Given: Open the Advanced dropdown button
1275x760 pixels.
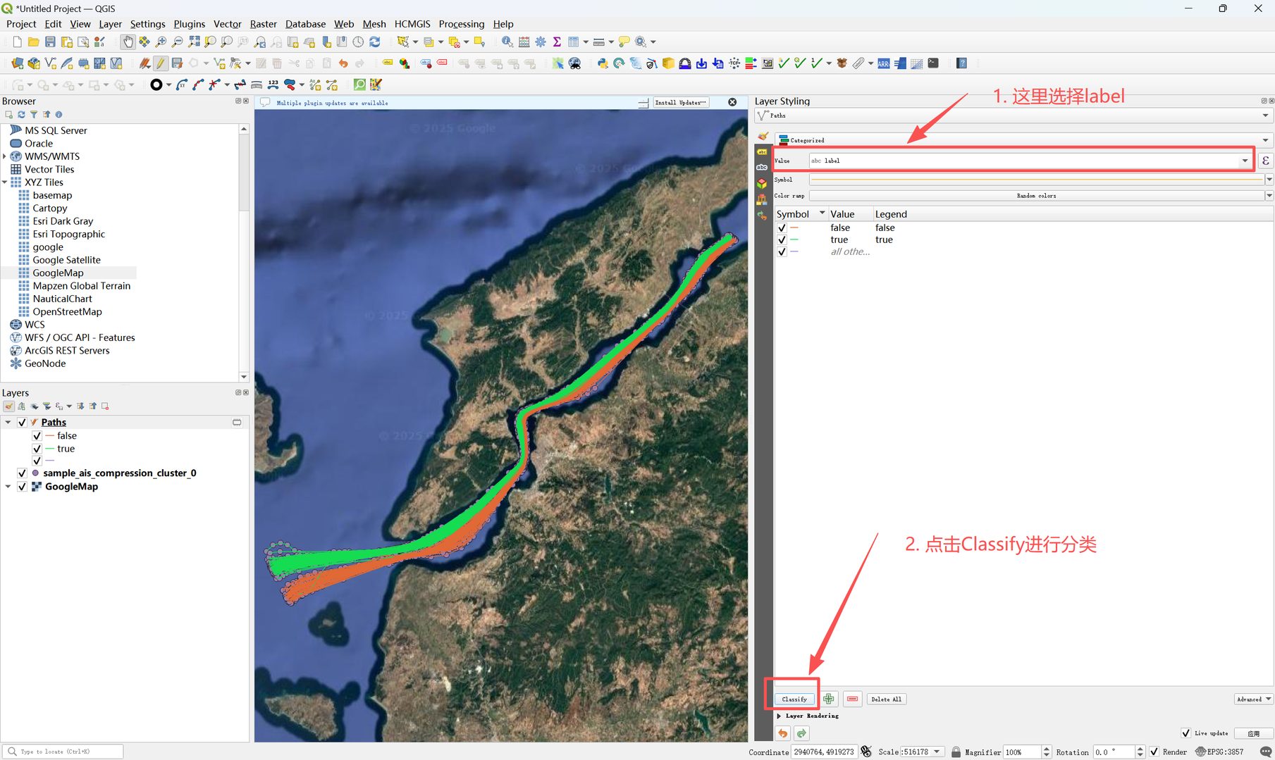Looking at the screenshot, I should tap(1253, 699).
